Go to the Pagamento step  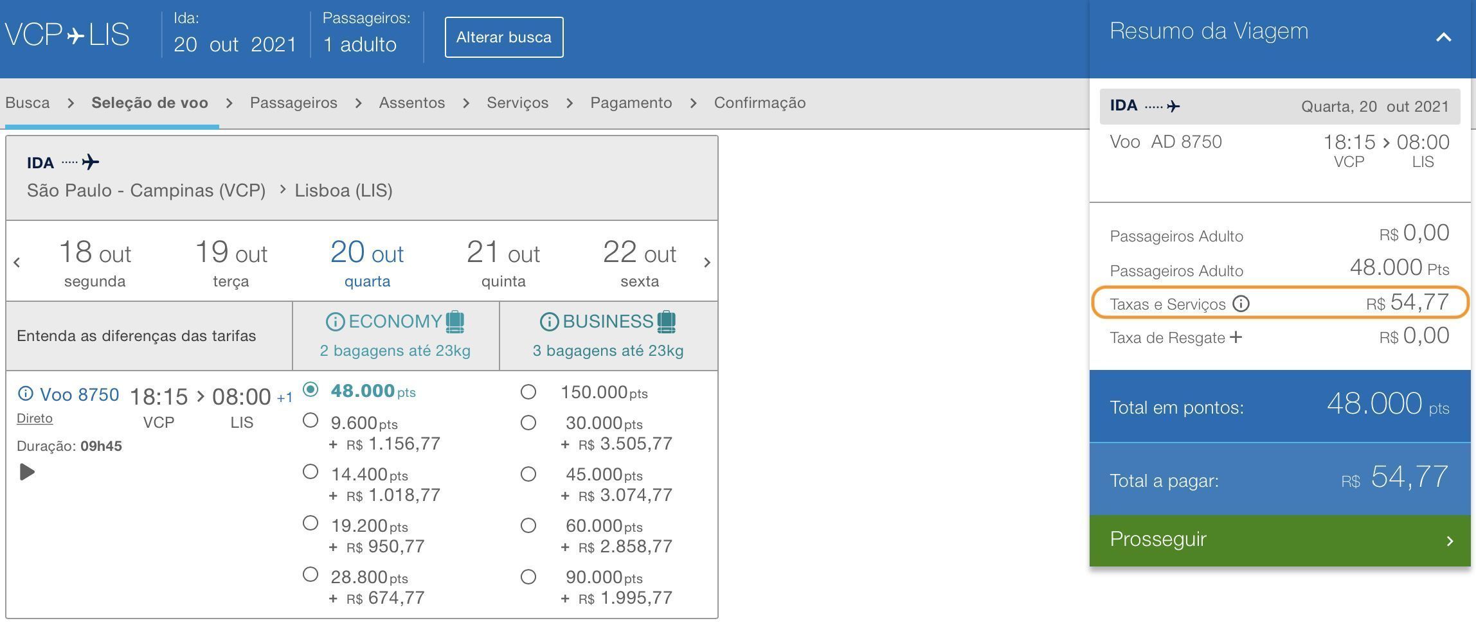click(x=631, y=103)
